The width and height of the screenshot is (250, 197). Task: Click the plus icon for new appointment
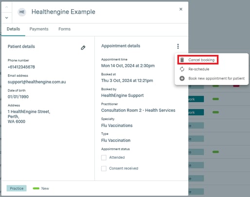(x=182, y=79)
